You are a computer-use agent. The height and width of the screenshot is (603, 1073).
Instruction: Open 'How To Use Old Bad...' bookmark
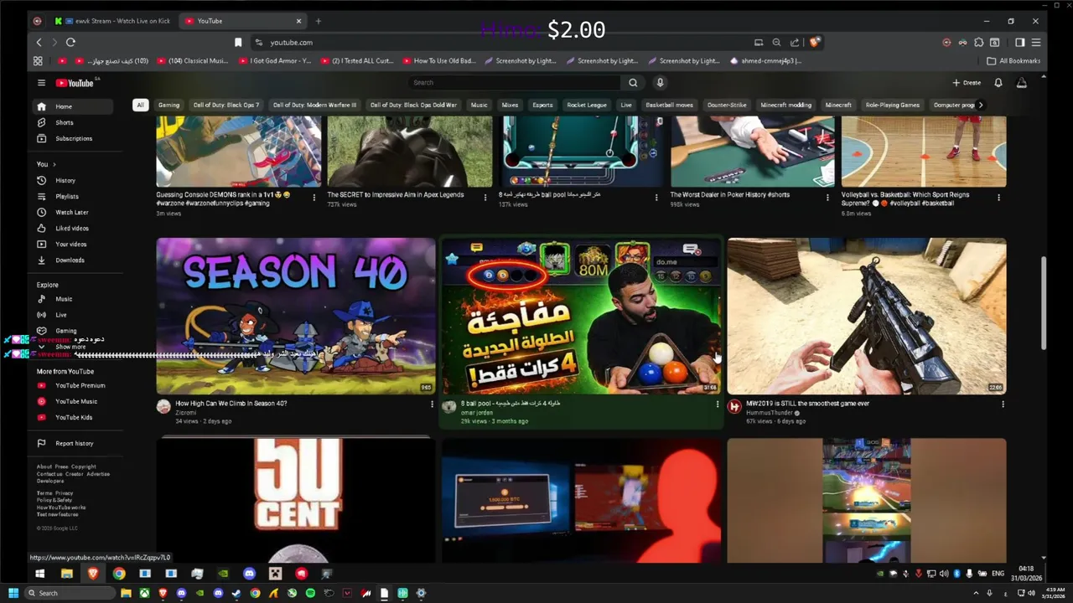[x=438, y=61]
